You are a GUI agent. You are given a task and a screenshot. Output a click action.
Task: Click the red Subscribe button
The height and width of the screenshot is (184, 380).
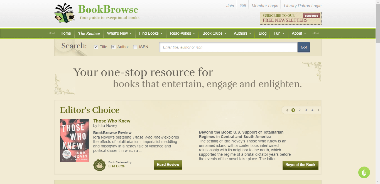click(x=311, y=16)
